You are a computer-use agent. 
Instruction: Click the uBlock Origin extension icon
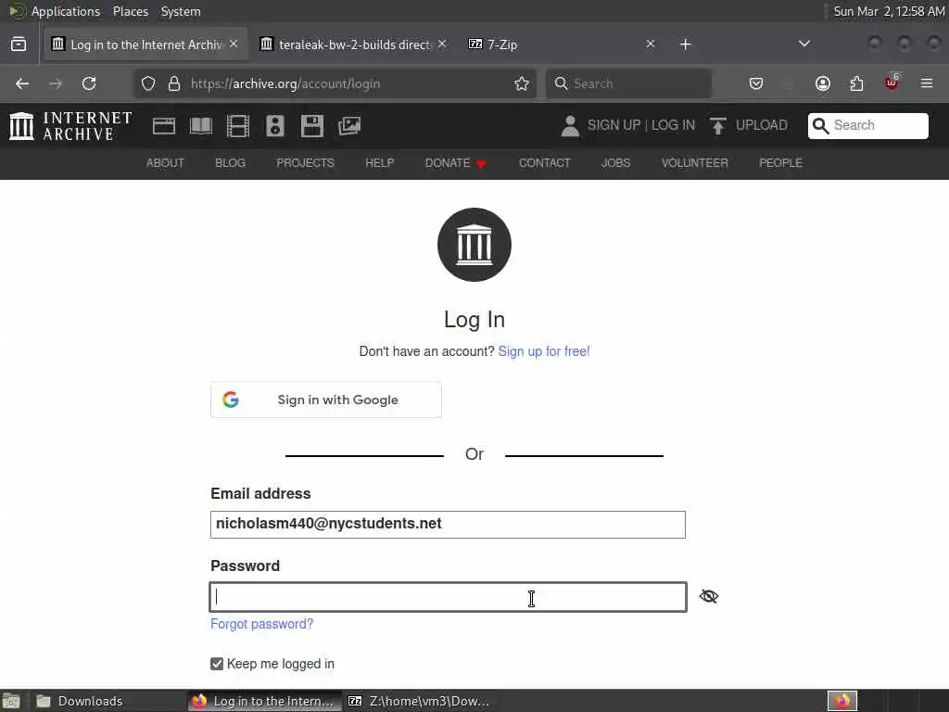(x=892, y=83)
